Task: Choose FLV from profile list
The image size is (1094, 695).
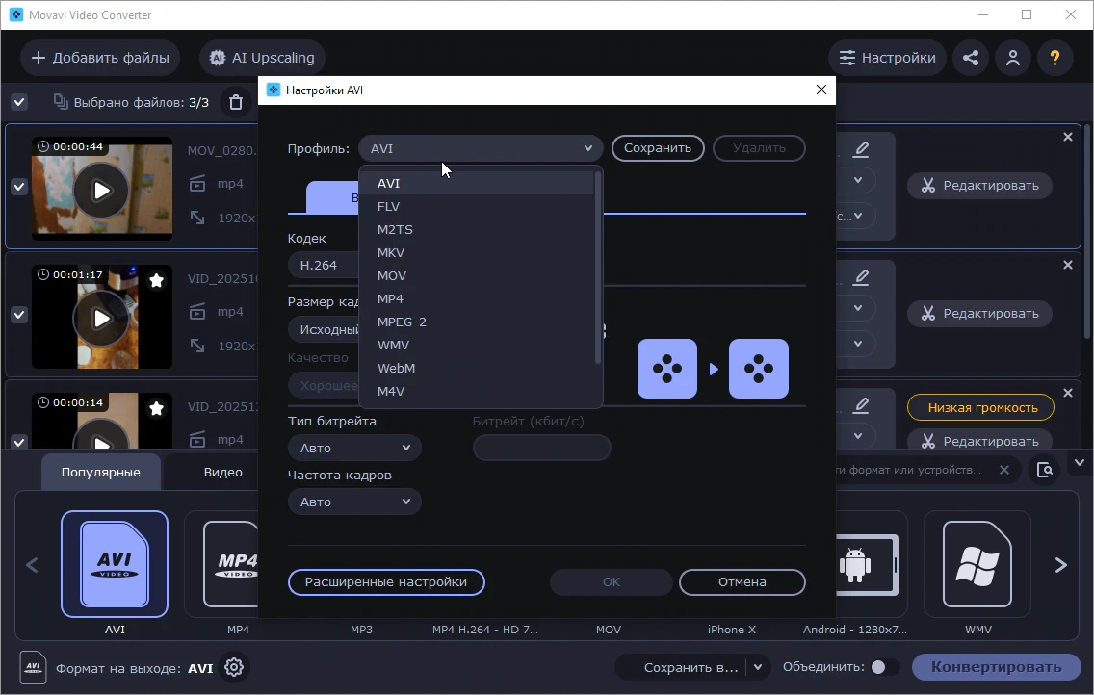Action: 478,206
